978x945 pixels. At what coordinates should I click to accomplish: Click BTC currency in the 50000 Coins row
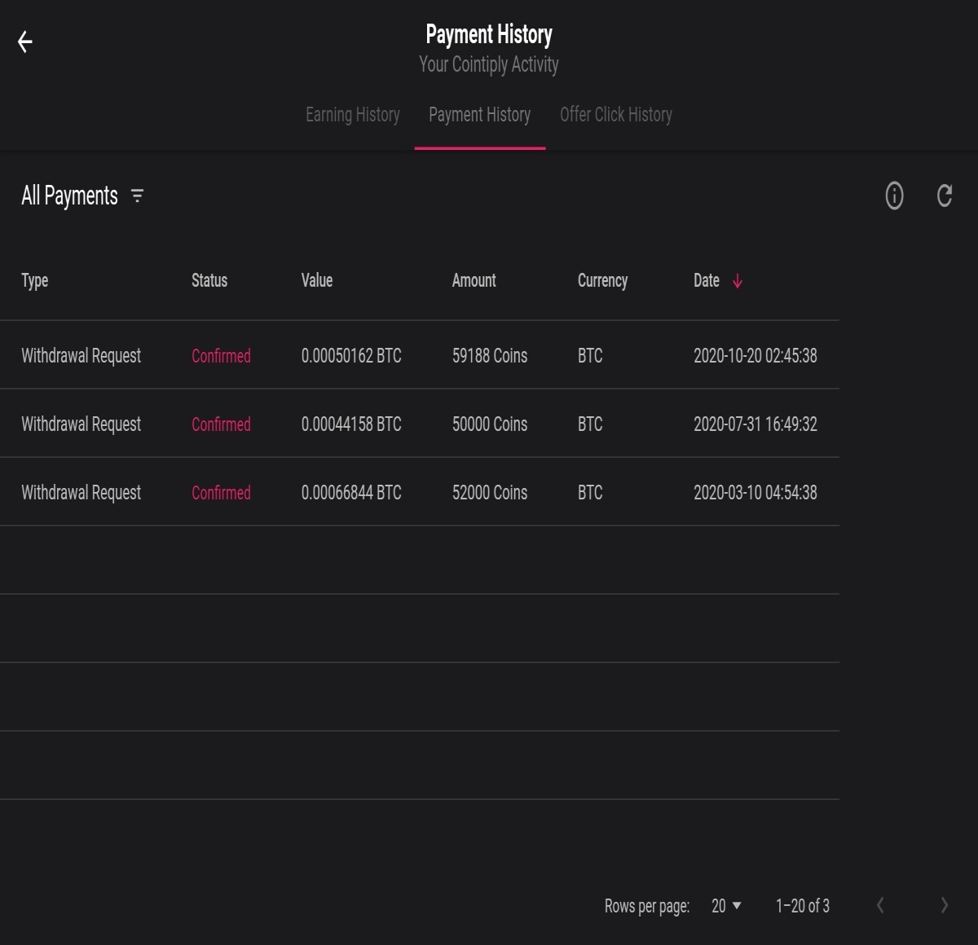[x=590, y=424]
